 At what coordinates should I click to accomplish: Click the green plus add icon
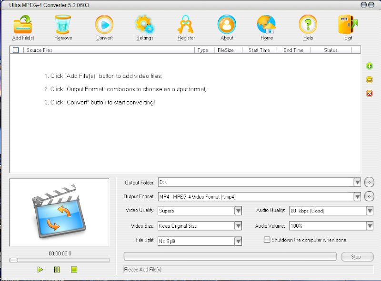[x=370, y=66]
